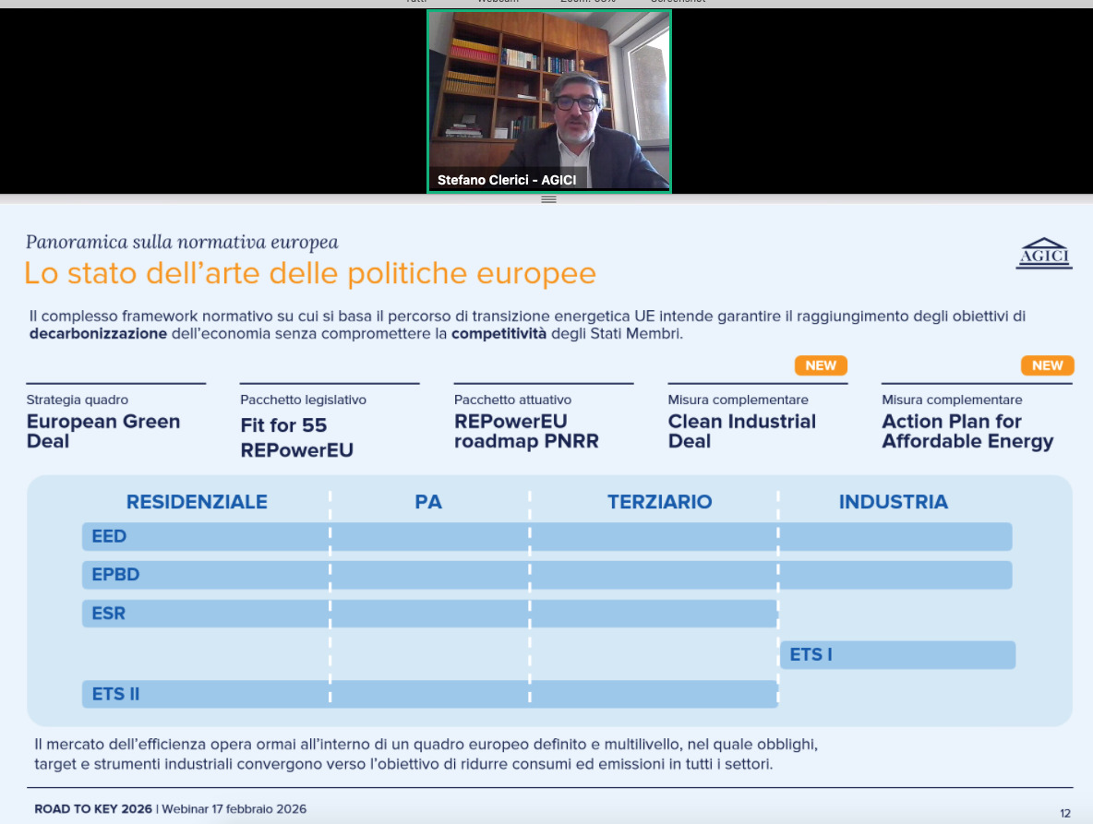Click the RESIDENZIALE column header
This screenshot has height=824, width=1093.
click(197, 501)
